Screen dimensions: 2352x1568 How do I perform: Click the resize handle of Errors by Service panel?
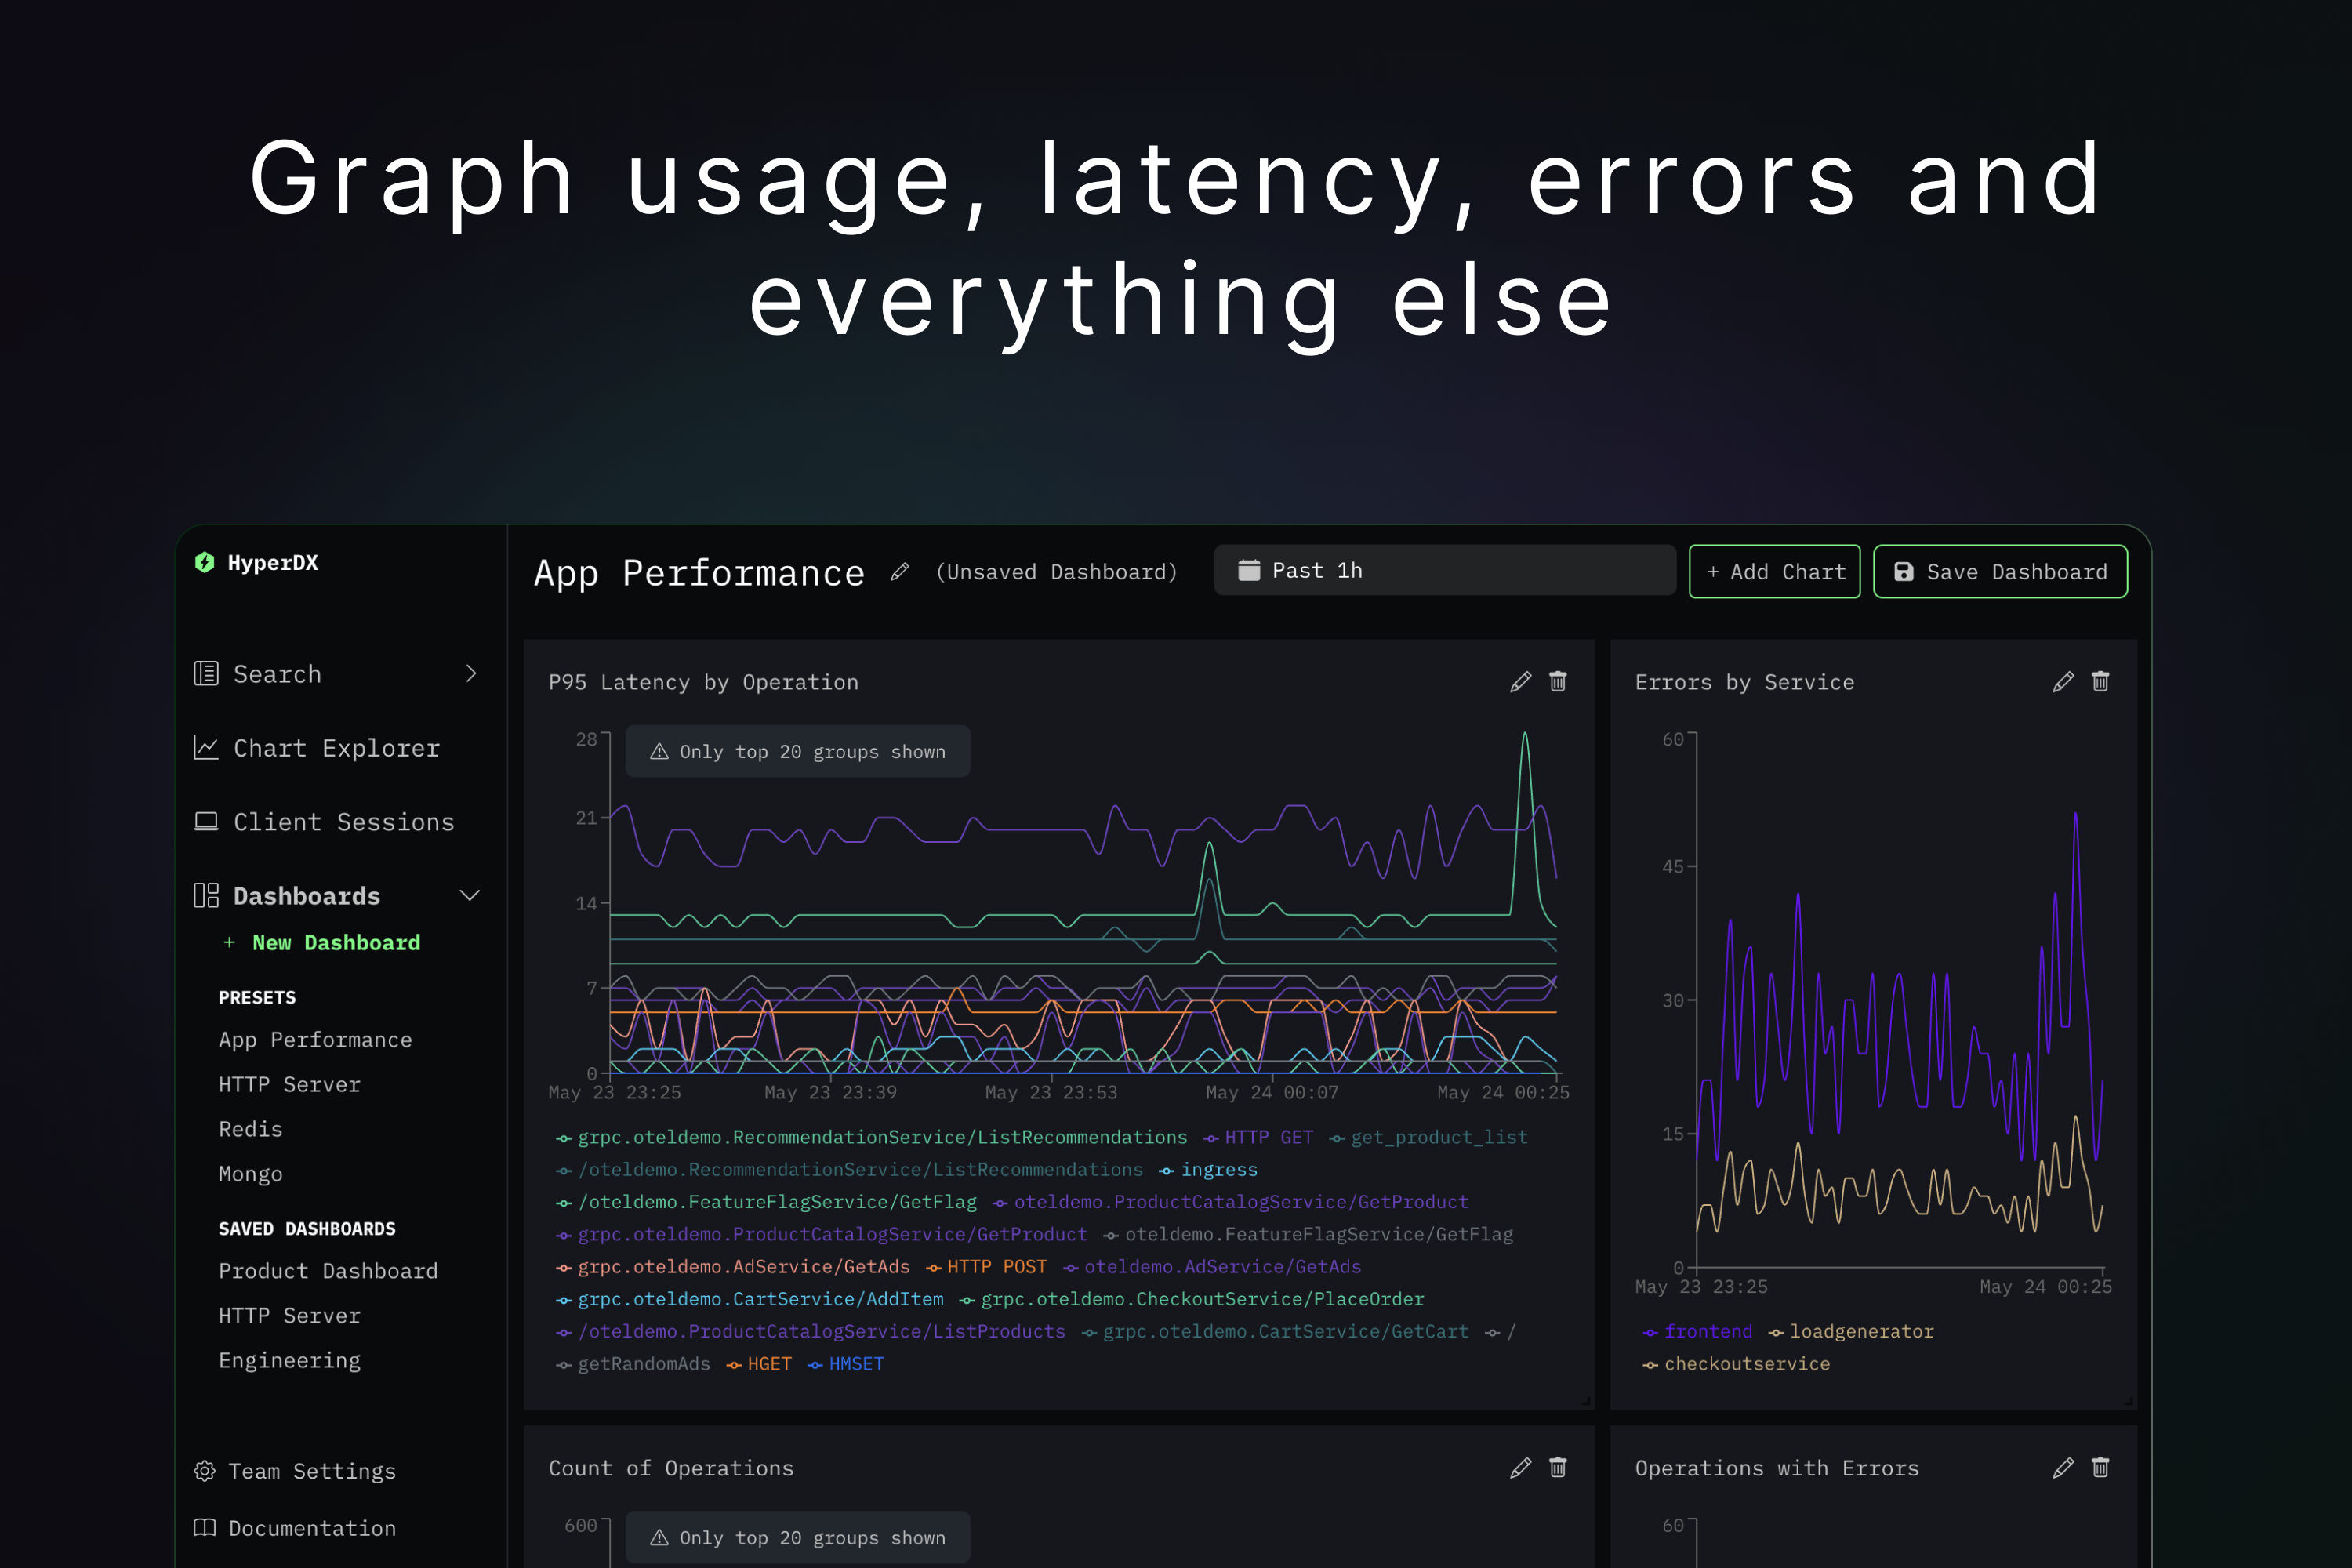(x=2128, y=1401)
